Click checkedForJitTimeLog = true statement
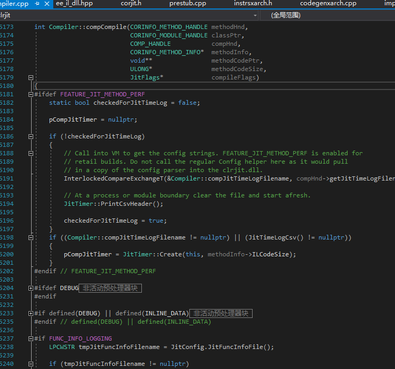Viewport: 395px width, 369px height. [x=115, y=221]
